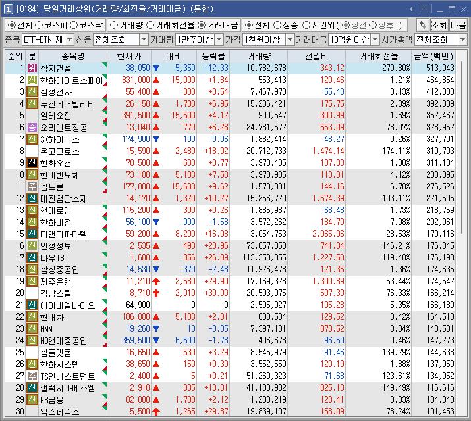Select the 코스피 market radio button
Screen dimensions: 471x421
coord(39,25)
